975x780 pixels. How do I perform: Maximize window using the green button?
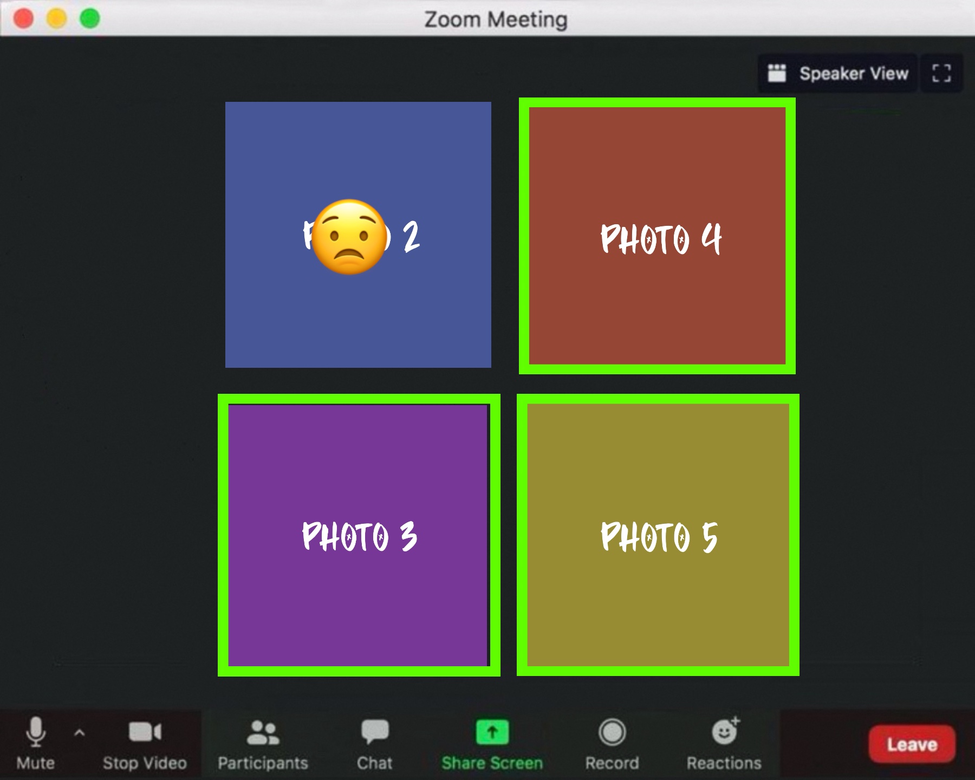[90, 19]
